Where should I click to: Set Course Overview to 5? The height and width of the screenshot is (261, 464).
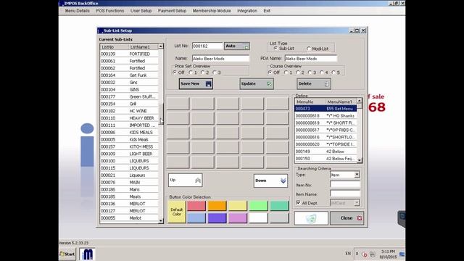[333, 72]
